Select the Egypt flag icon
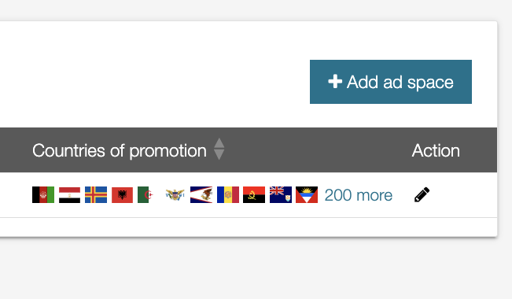The width and height of the screenshot is (512, 299). (69, 195)
